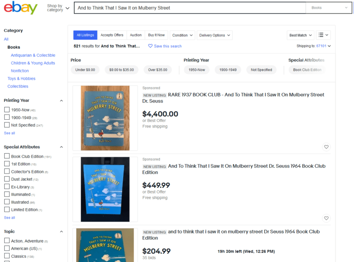Enable the Dust Jacket filter
Image resolution: width=354 pixels, height=262 pixels.
7,179
